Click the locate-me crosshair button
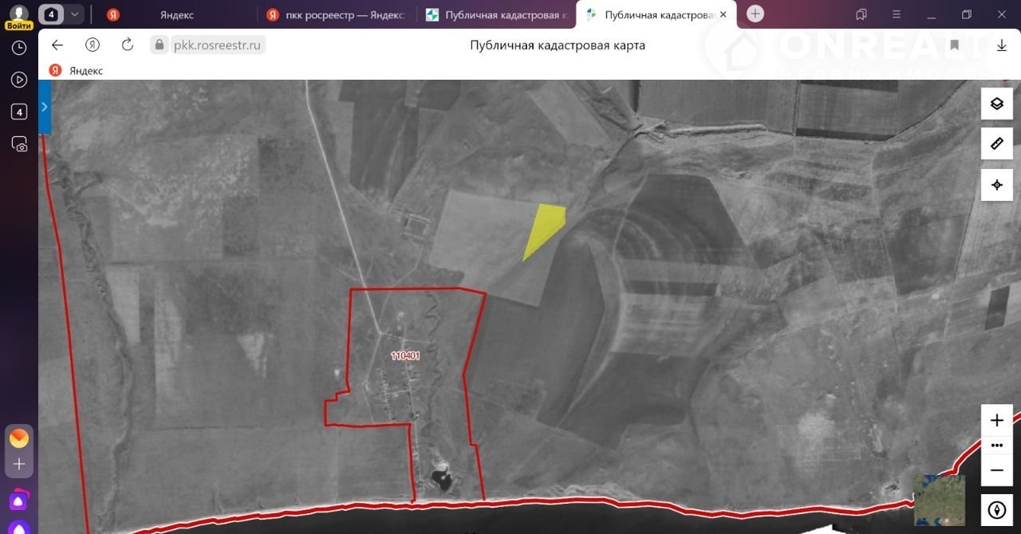Viewport: 1021px width, 534px height. click(996, 185)
